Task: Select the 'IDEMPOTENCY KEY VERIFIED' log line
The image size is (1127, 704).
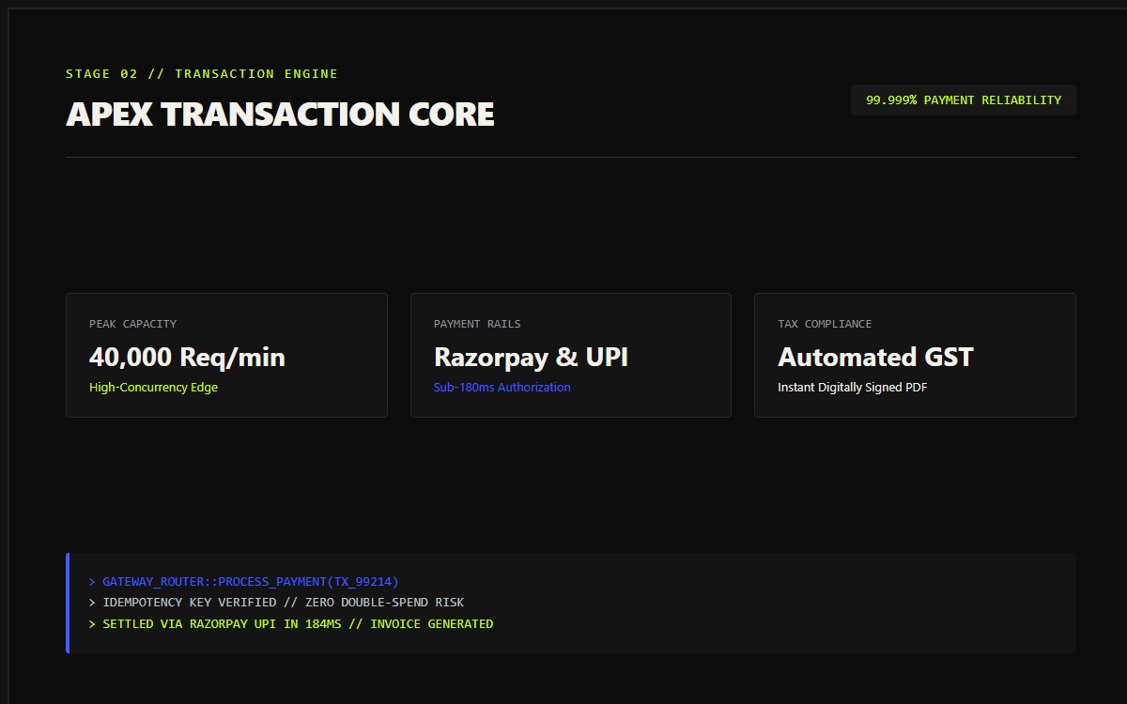Action: click(276, 603)
